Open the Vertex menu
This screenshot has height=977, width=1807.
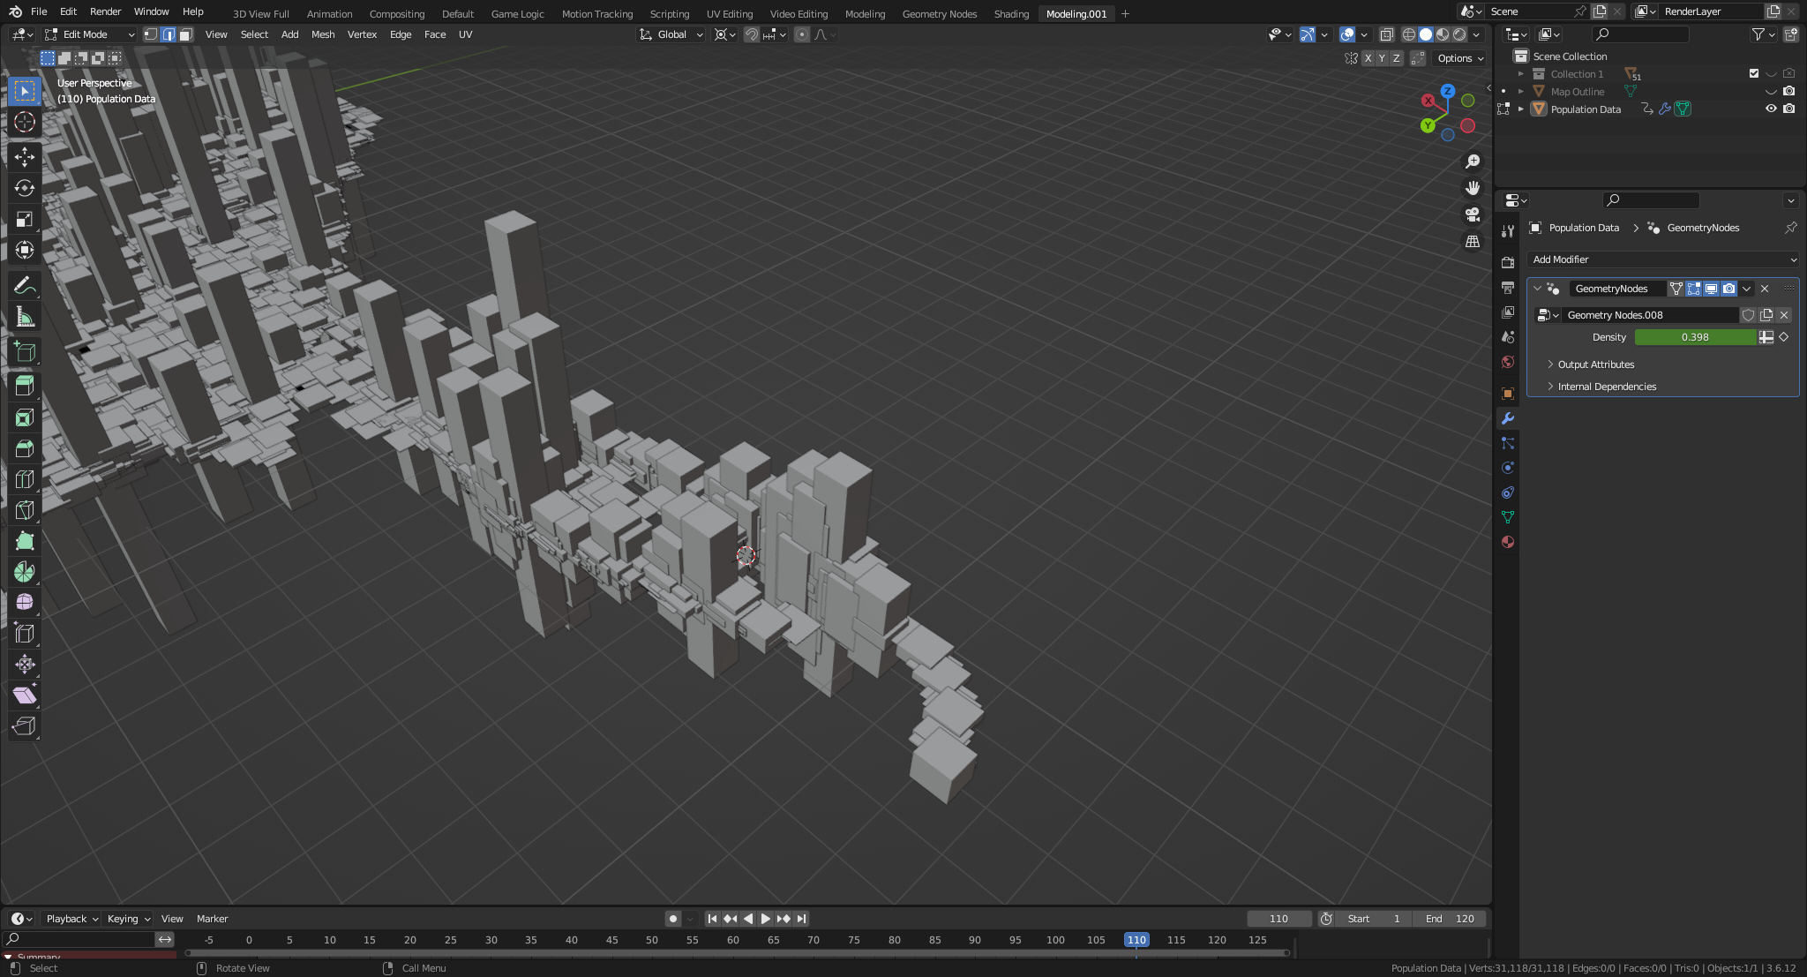[x=362, y=34]
